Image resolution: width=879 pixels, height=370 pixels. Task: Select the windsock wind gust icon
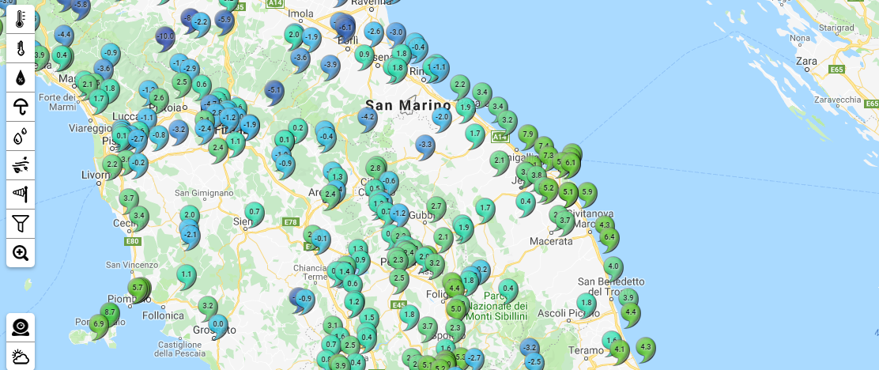(21, 194)
